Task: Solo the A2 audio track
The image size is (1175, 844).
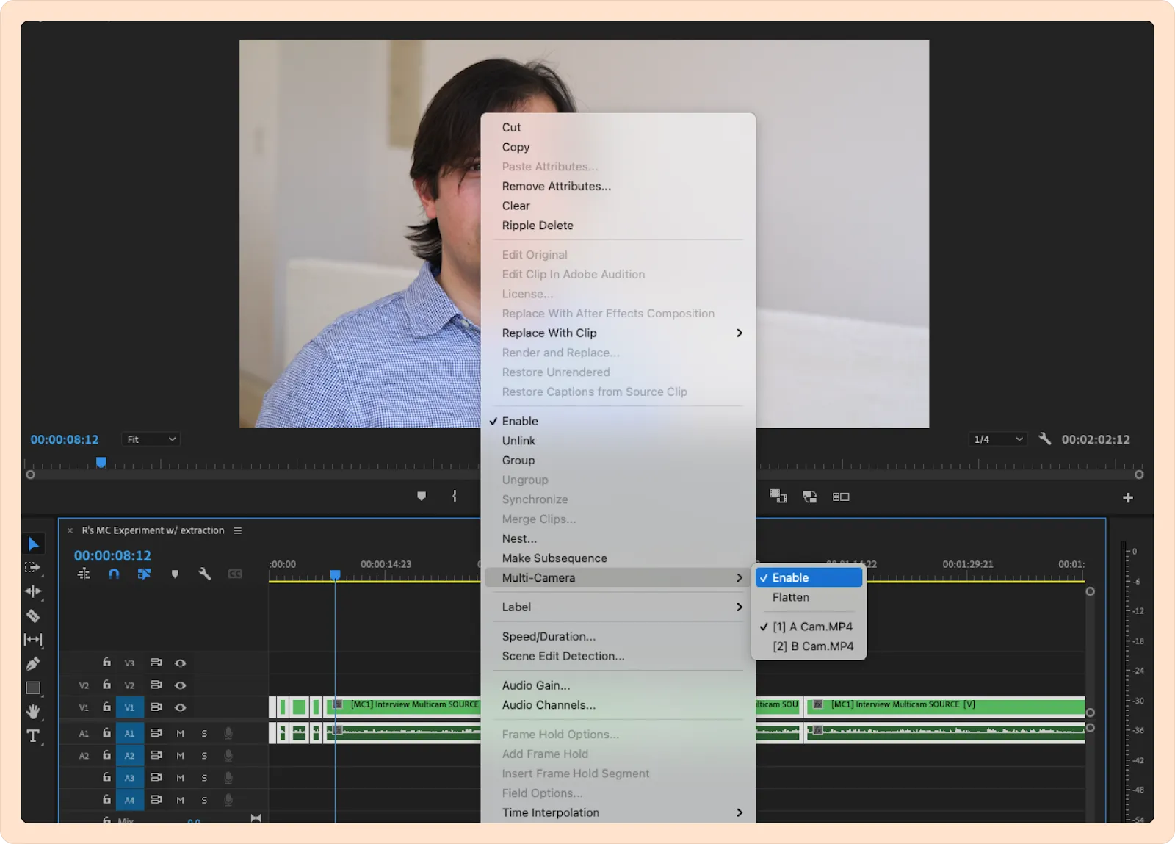Action: (x=204, y=756)
